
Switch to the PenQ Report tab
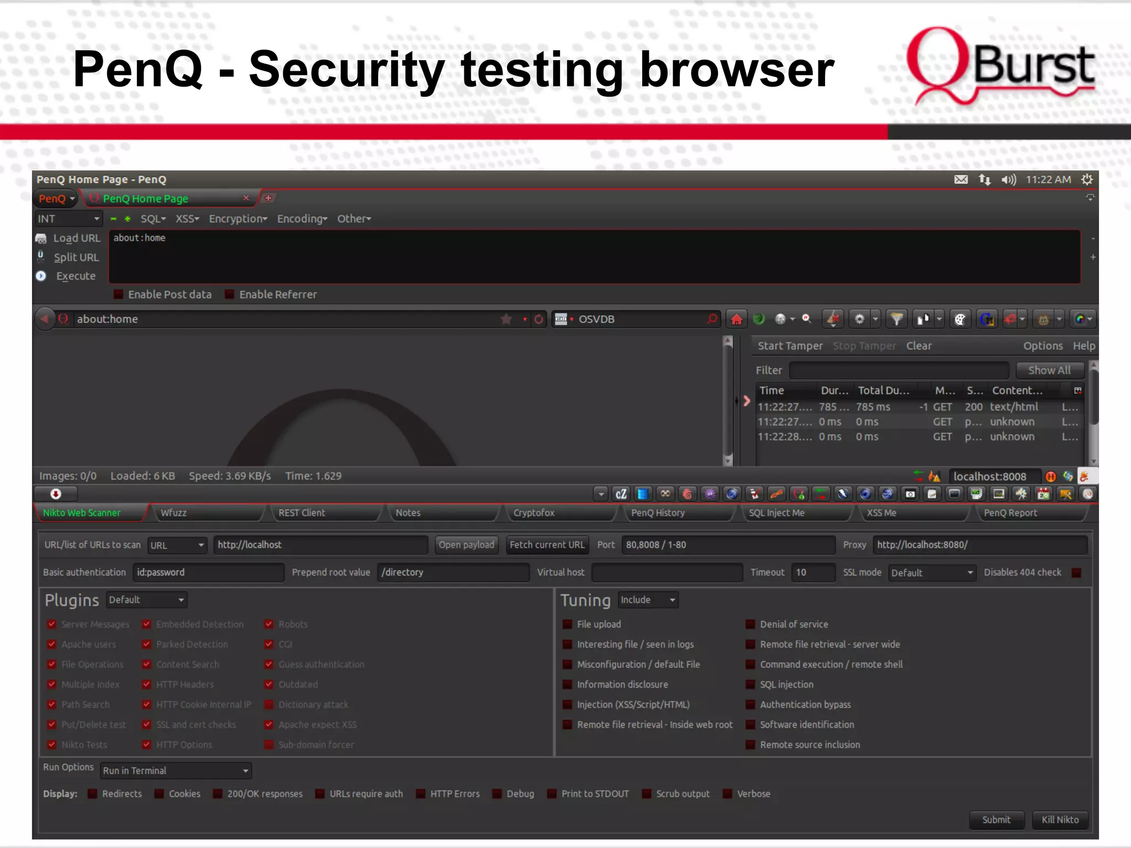point(1032,513)
